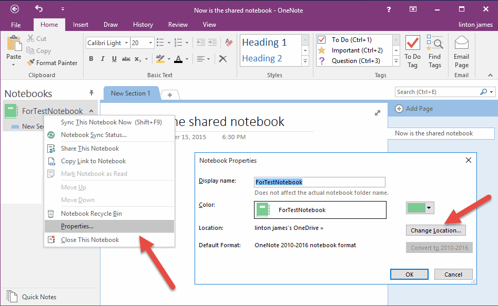Screen dimensions: 498x306
Task: Open the Bullets style dropdown arrow
Action: coord(169,43)
